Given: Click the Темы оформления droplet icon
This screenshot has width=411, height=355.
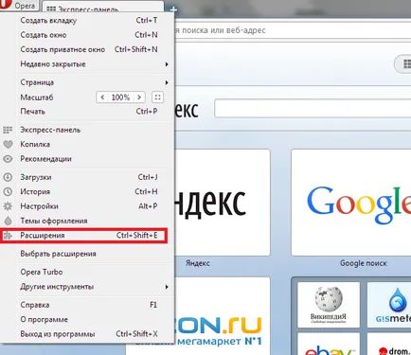Looking at the screenshot, I should tap(8, 221).
